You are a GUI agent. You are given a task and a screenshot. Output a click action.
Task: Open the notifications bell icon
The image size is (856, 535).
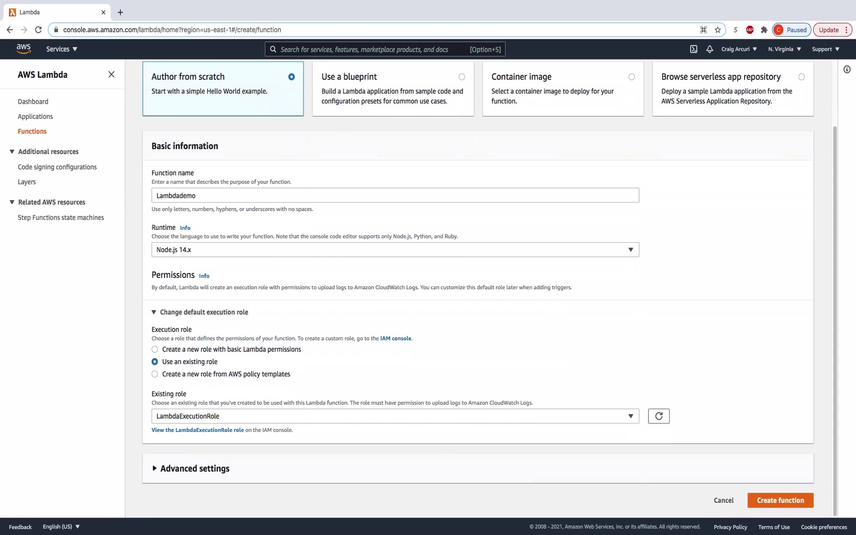point(709,49)
